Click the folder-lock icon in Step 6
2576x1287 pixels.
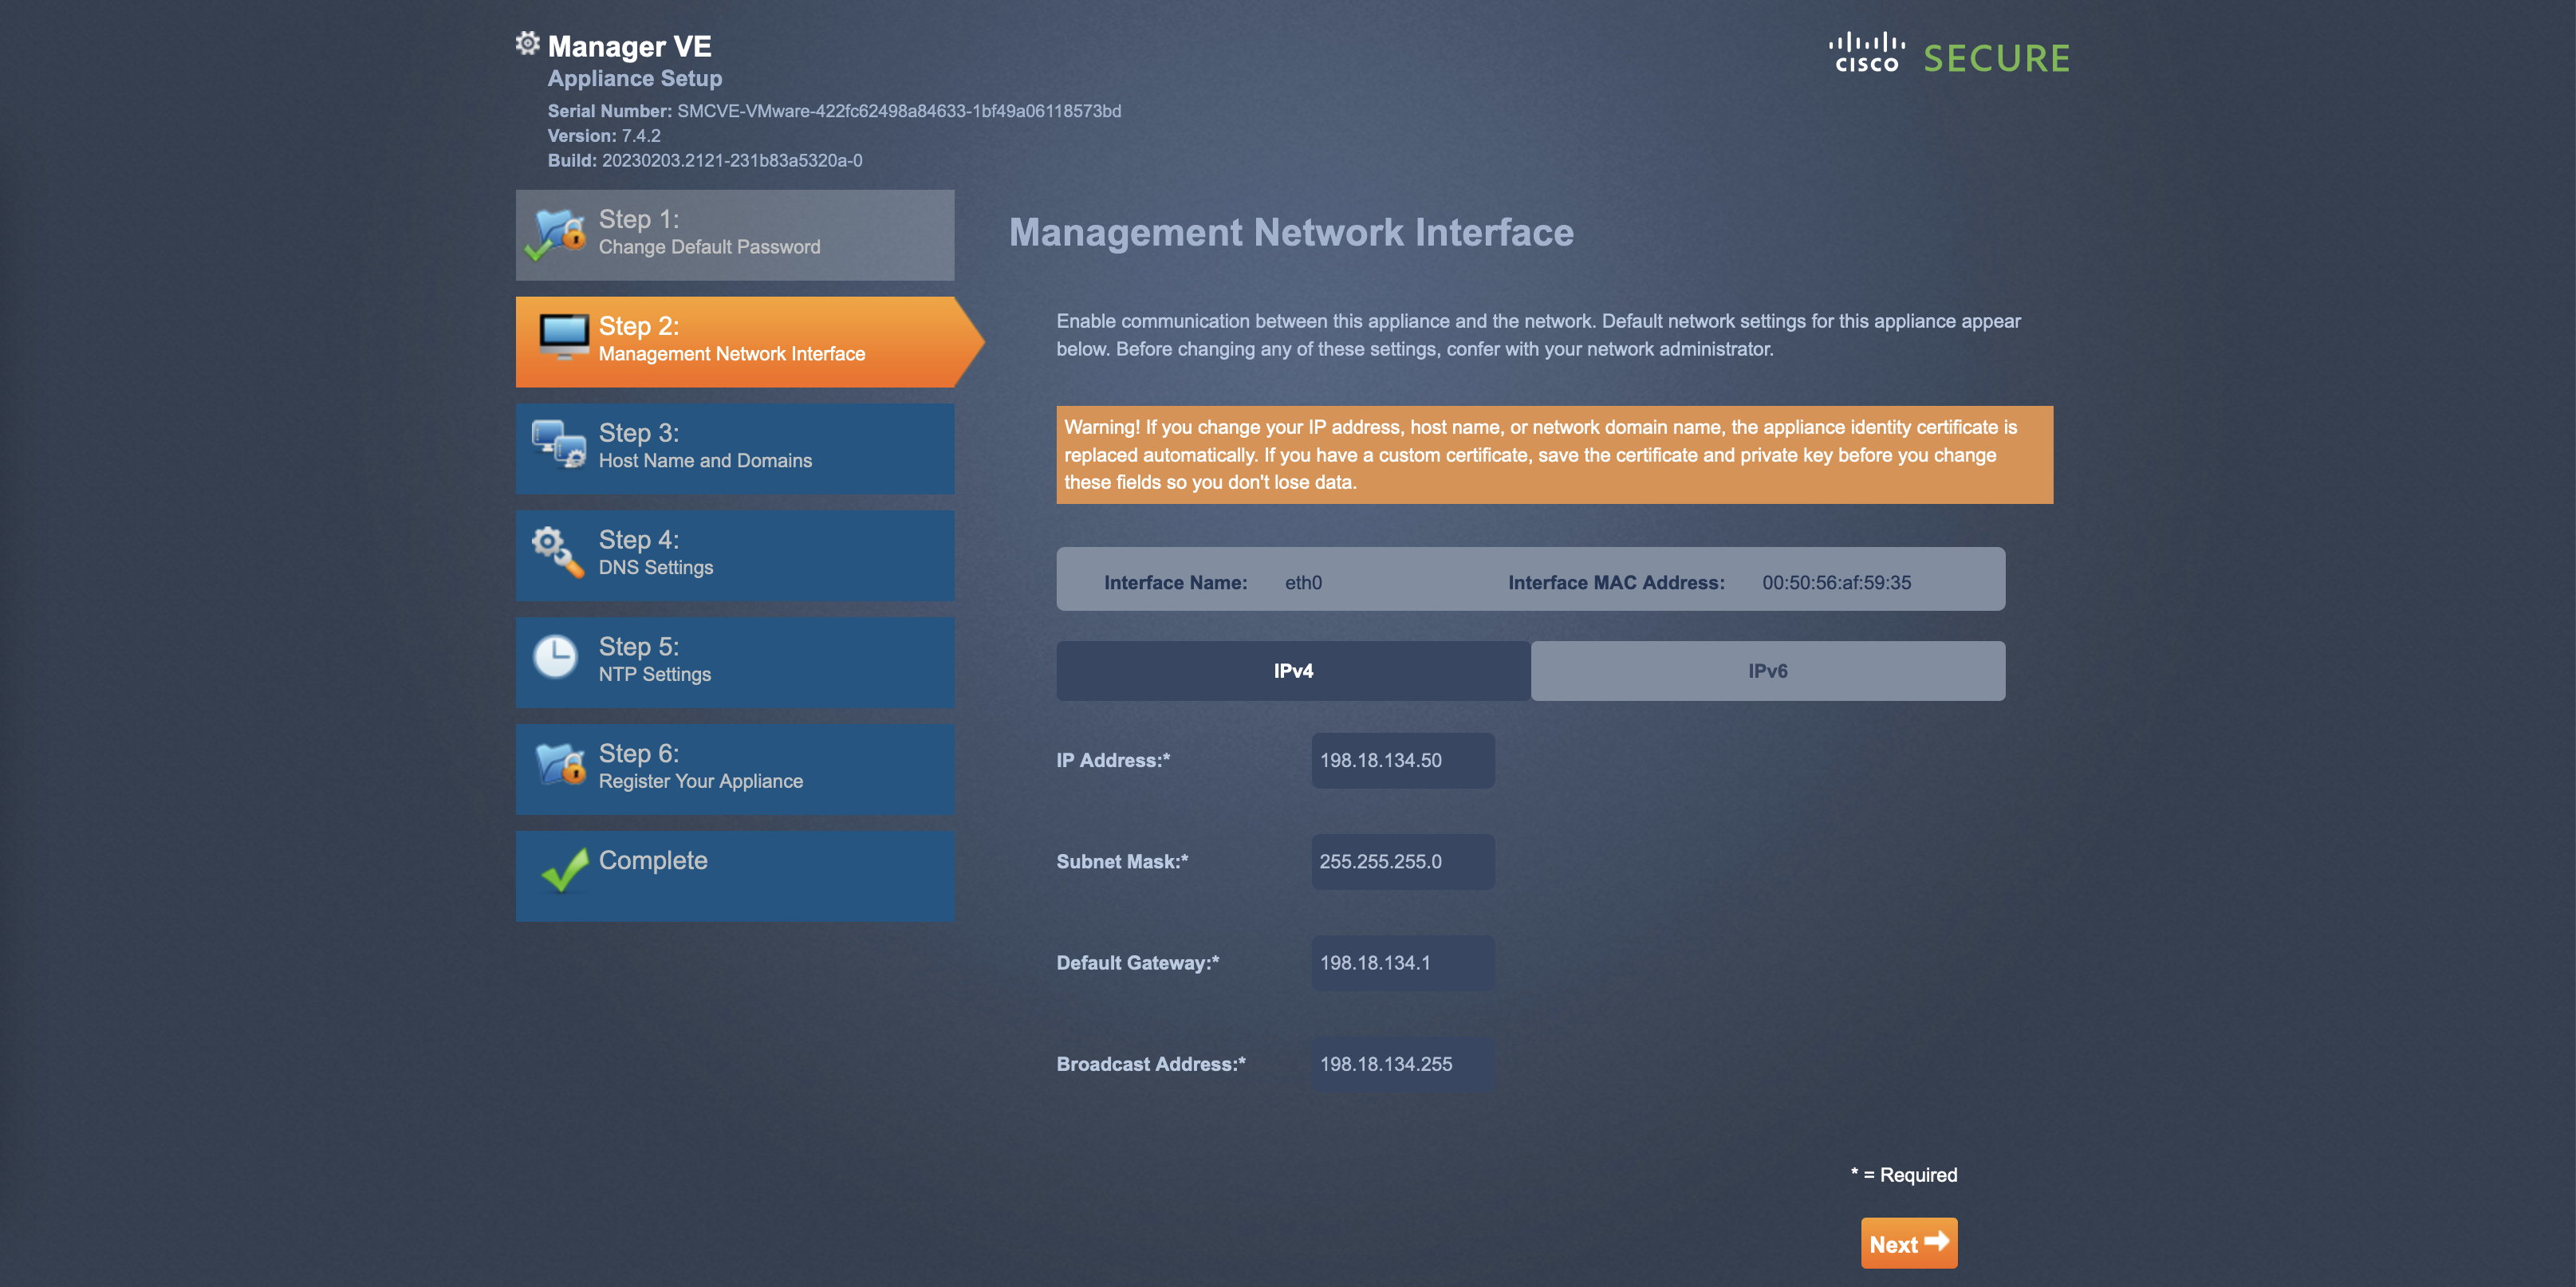(559, 765)
